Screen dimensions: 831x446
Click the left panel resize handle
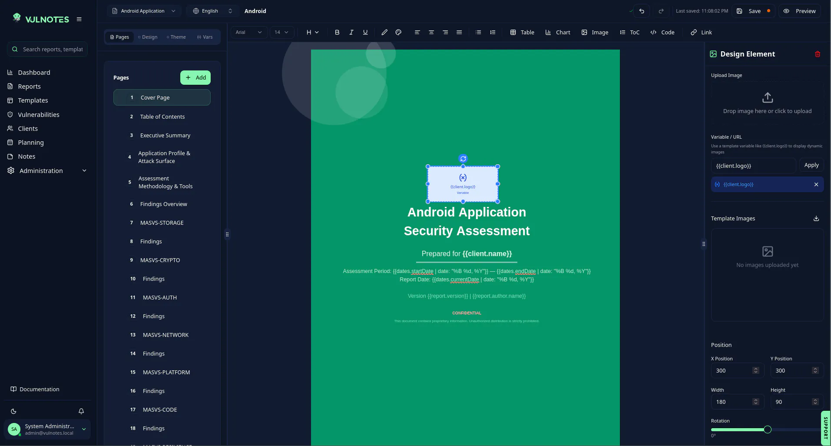tap(227, 234)
